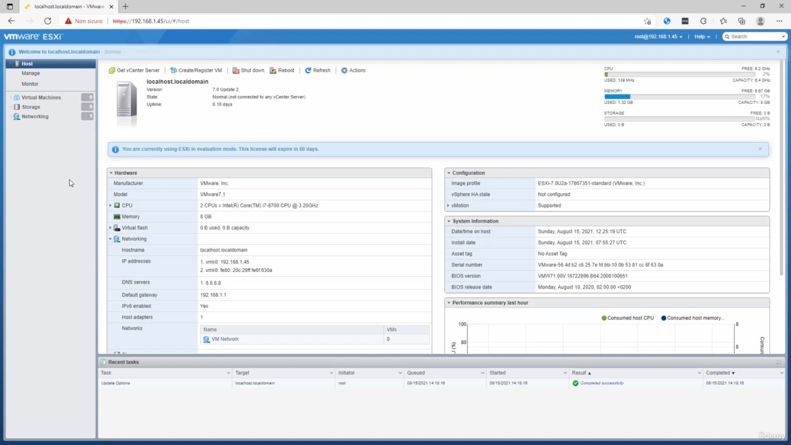Open Target column dropdown
Image resolution: width=791 pixels, height=445 pixels.
(331, 373)
